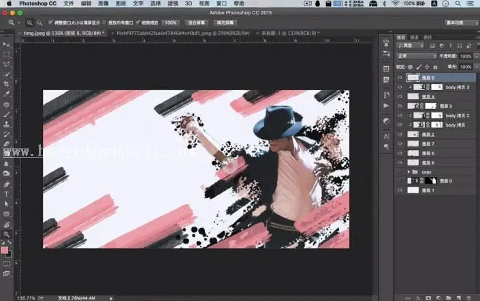Add a layer style (fx) icon
Image resolution: width=480 pixels, height=301 pixels.
(418, 298)
